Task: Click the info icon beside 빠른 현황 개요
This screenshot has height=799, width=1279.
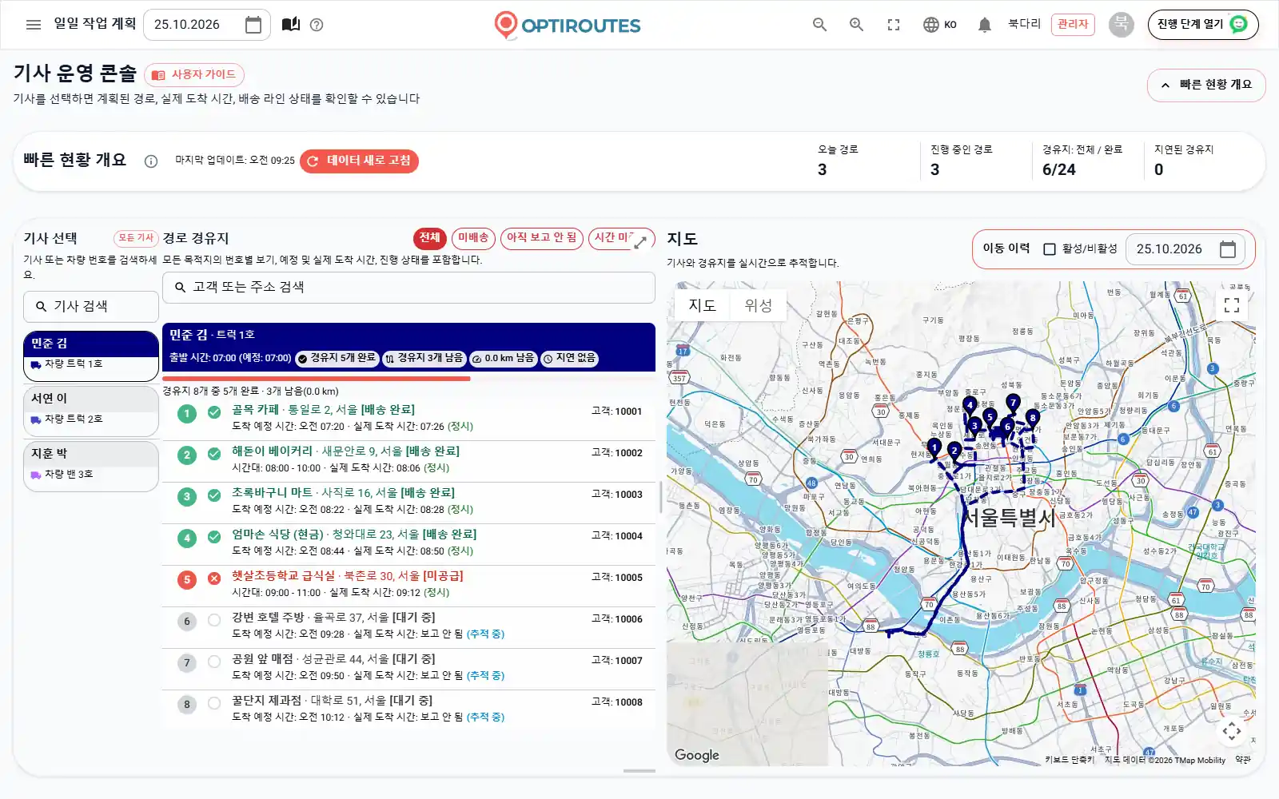Action: tap(150, 161)
